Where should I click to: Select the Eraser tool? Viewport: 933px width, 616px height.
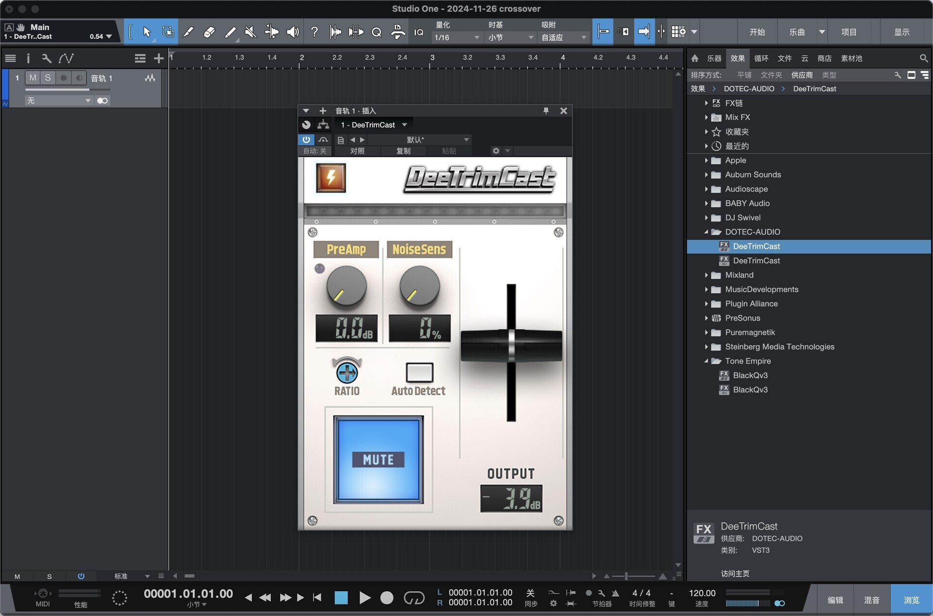point(209,32)
